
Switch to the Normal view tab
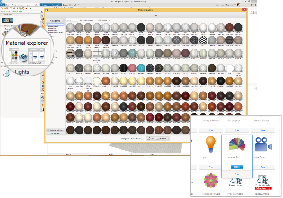click(x=68, y=154)
